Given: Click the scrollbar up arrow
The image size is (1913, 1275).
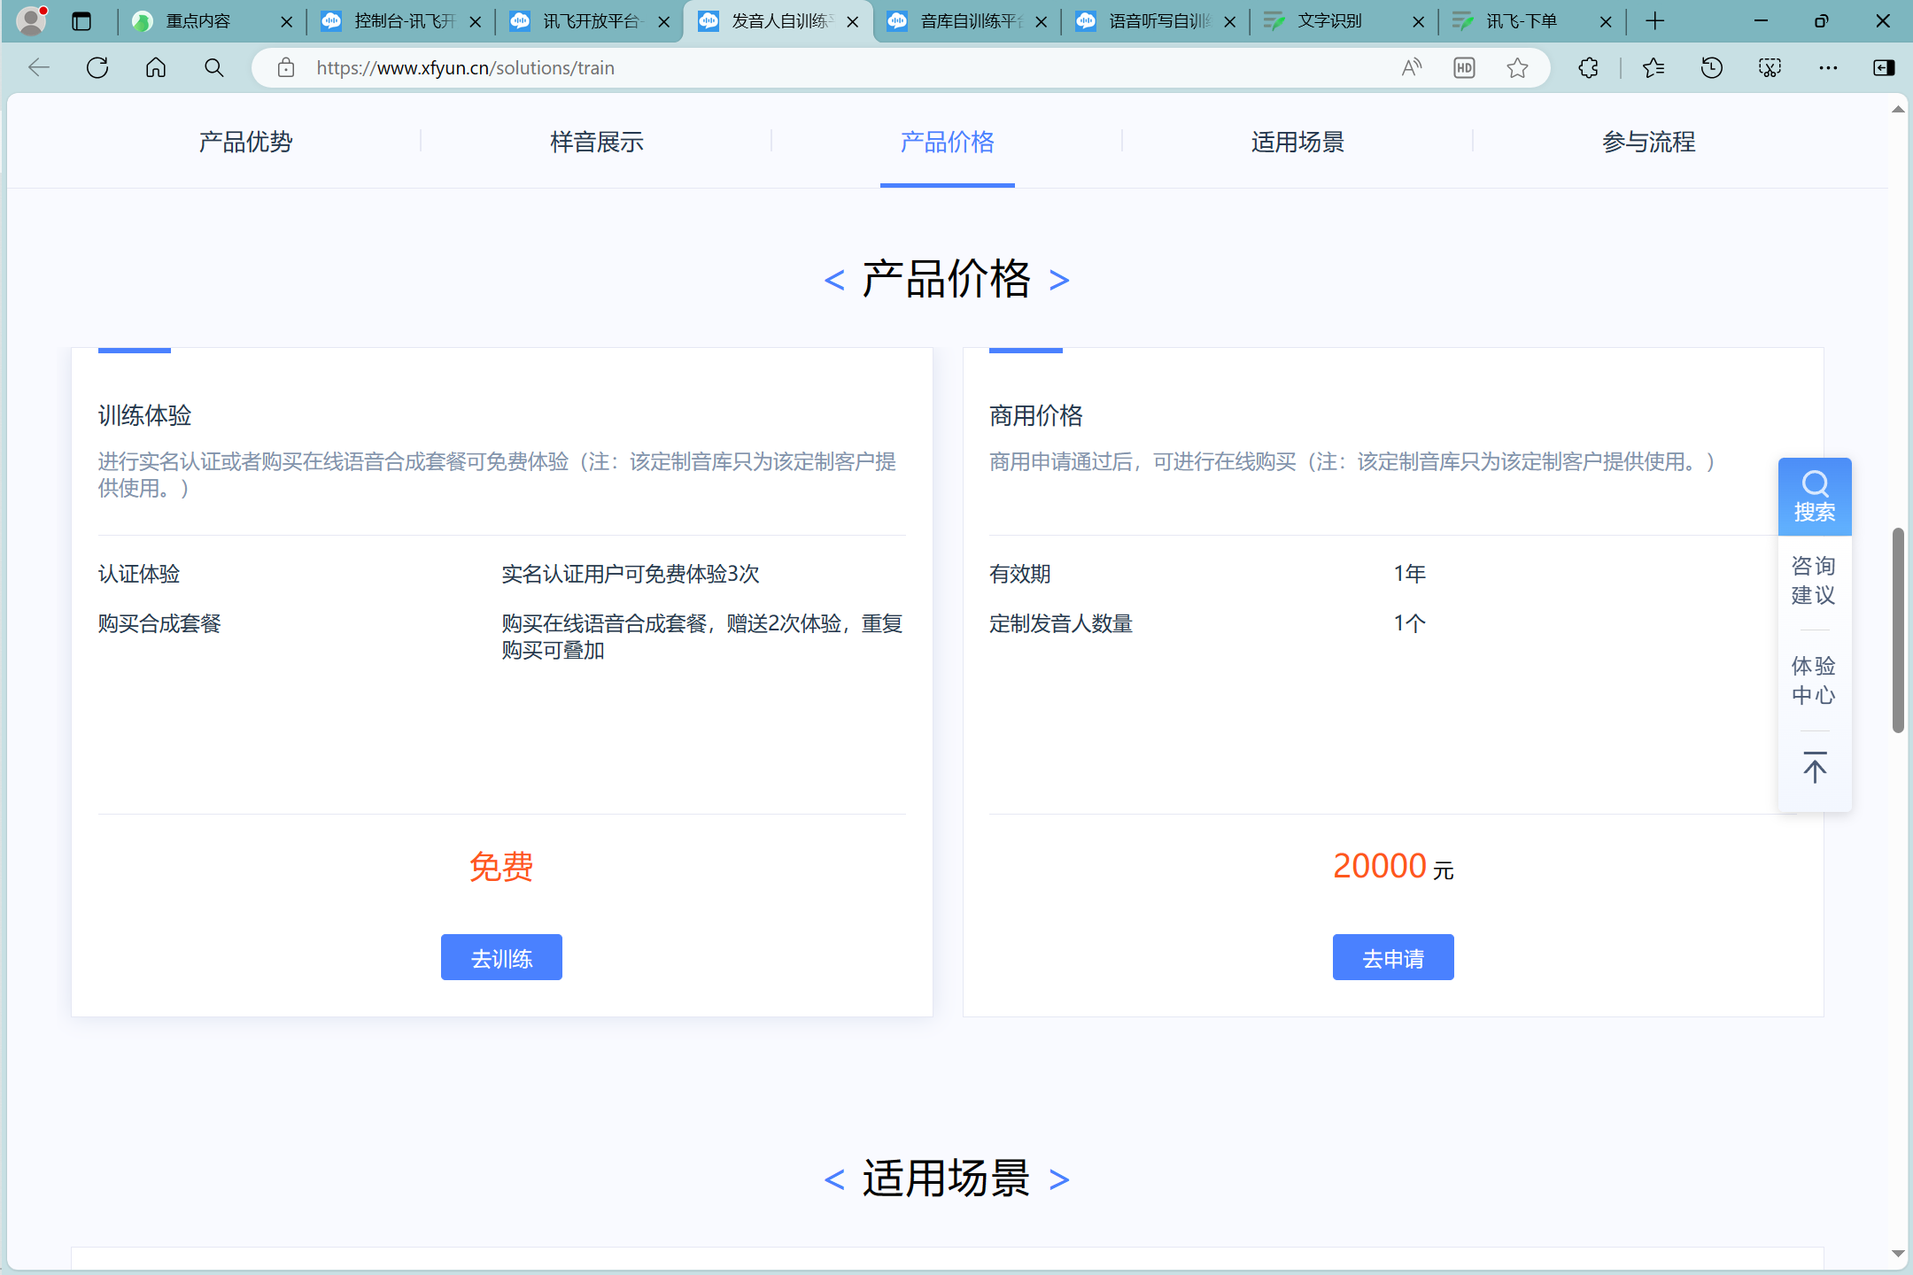Looking at the screenshot, I should pyautogui.click(x=1898, y=110).
